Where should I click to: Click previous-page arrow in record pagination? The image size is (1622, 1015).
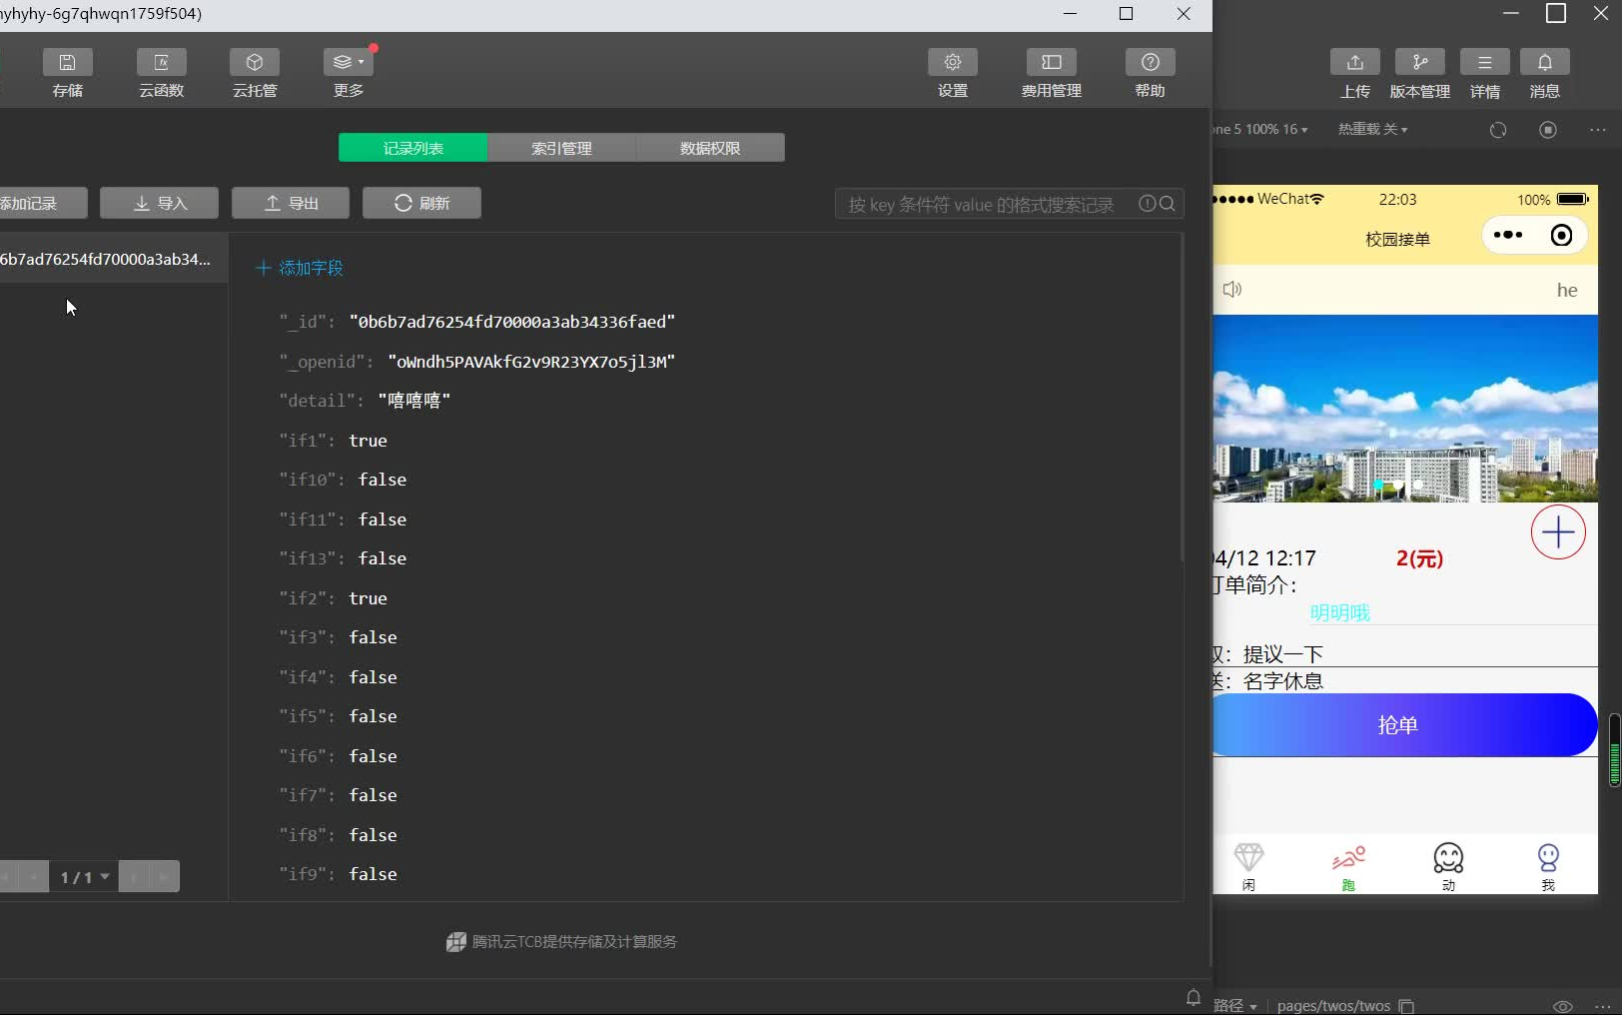pyautogui.click(x=34, y=876)
